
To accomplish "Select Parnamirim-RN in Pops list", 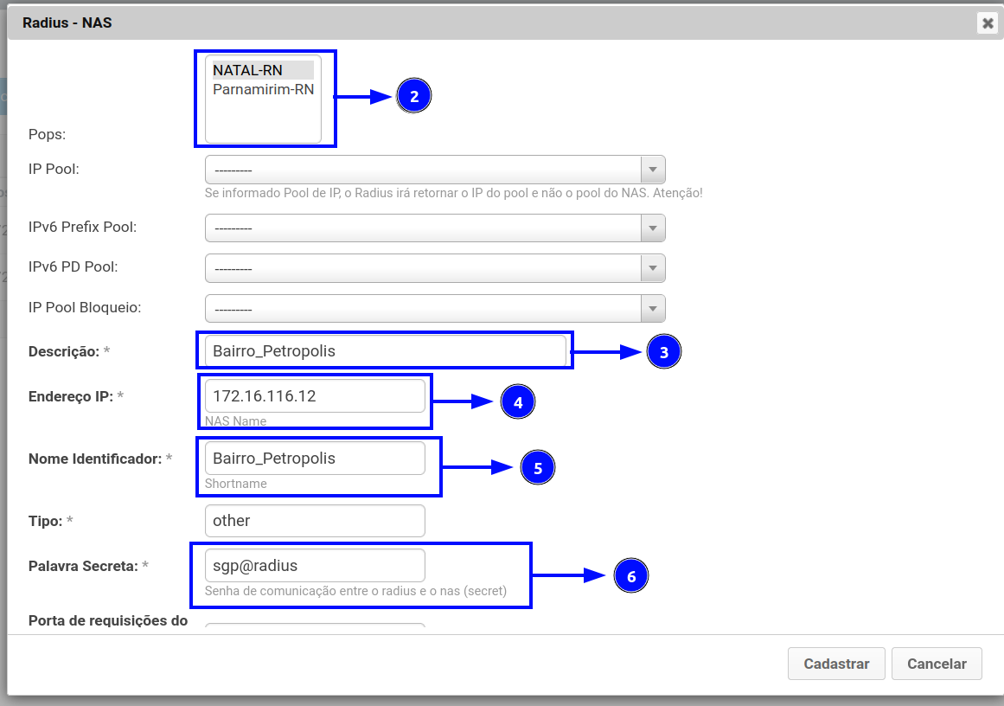I will (x=263, y=89).
